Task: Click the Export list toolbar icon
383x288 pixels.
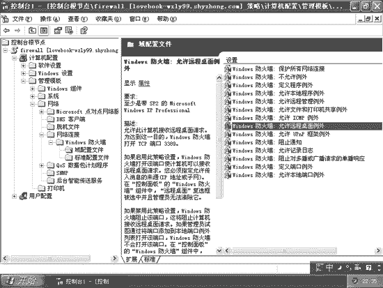Action: point(70,31)
